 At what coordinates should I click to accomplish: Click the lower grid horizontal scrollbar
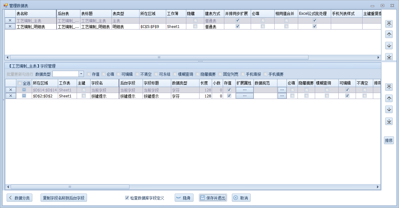[70, 187]
